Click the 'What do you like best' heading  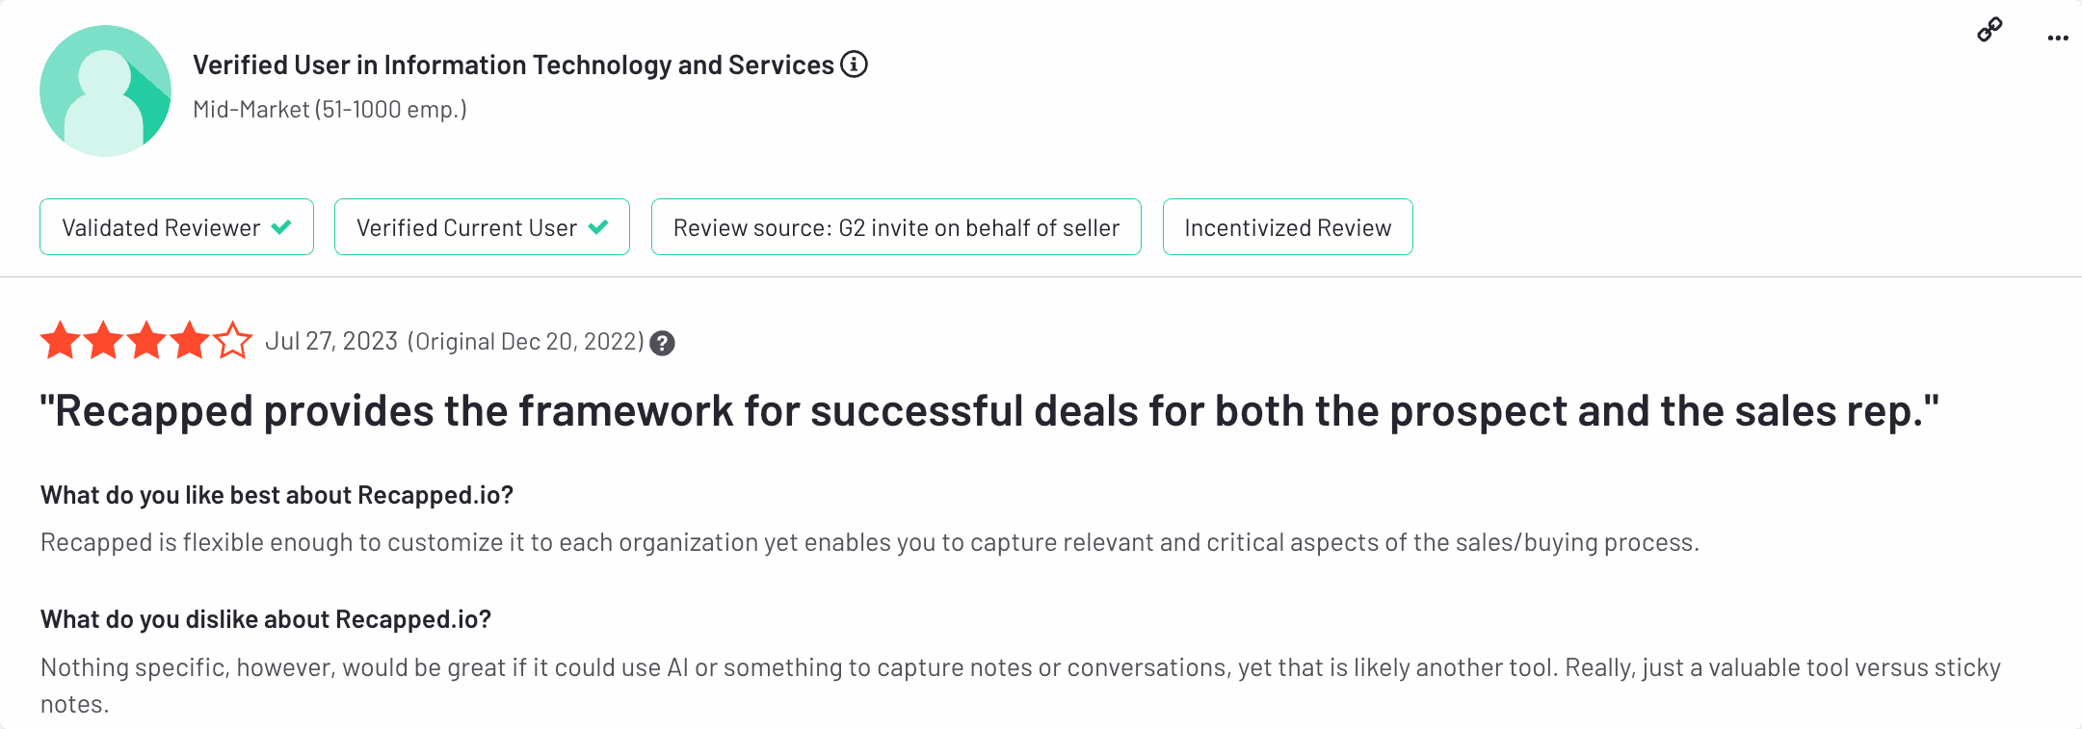277,495
